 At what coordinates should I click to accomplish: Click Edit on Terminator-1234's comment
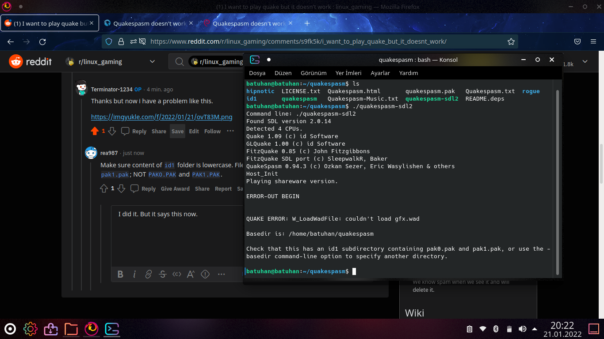click(194, 131)
